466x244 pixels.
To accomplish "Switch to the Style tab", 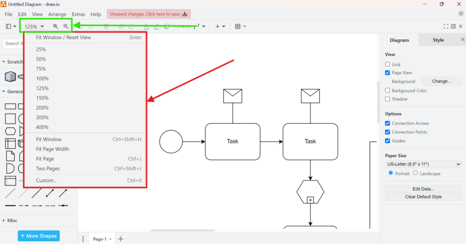I will tap(438, 40).
